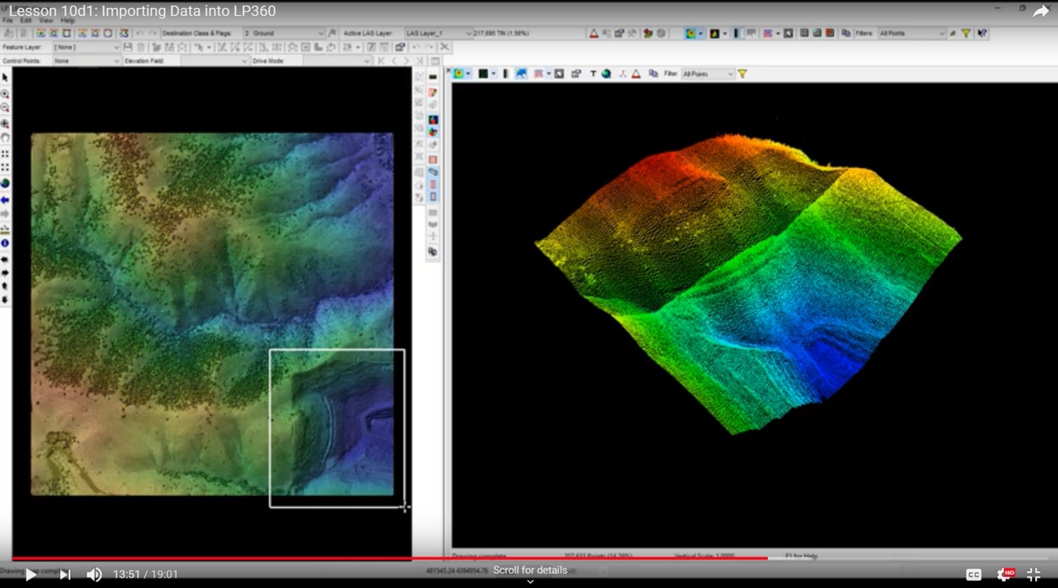The height and width of the screenshot is (588, 1058).
Task: Click Scroll for details
Action: coord(530,571)
